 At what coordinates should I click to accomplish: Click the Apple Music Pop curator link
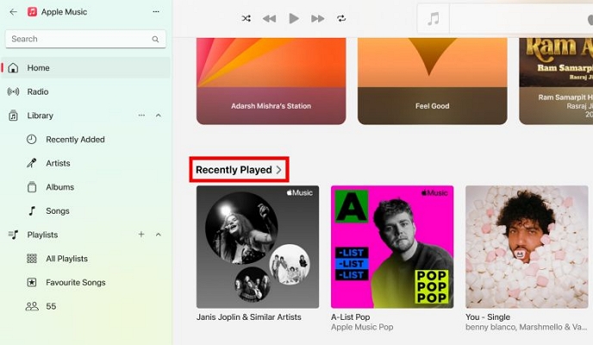click(362, 327)
